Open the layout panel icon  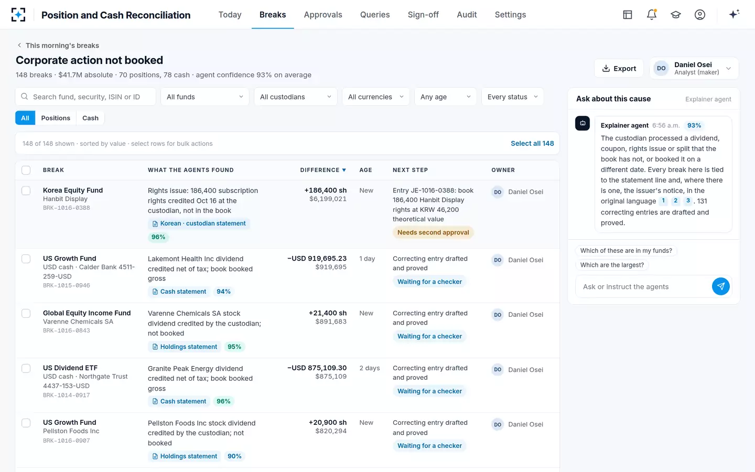pos(628,15)
